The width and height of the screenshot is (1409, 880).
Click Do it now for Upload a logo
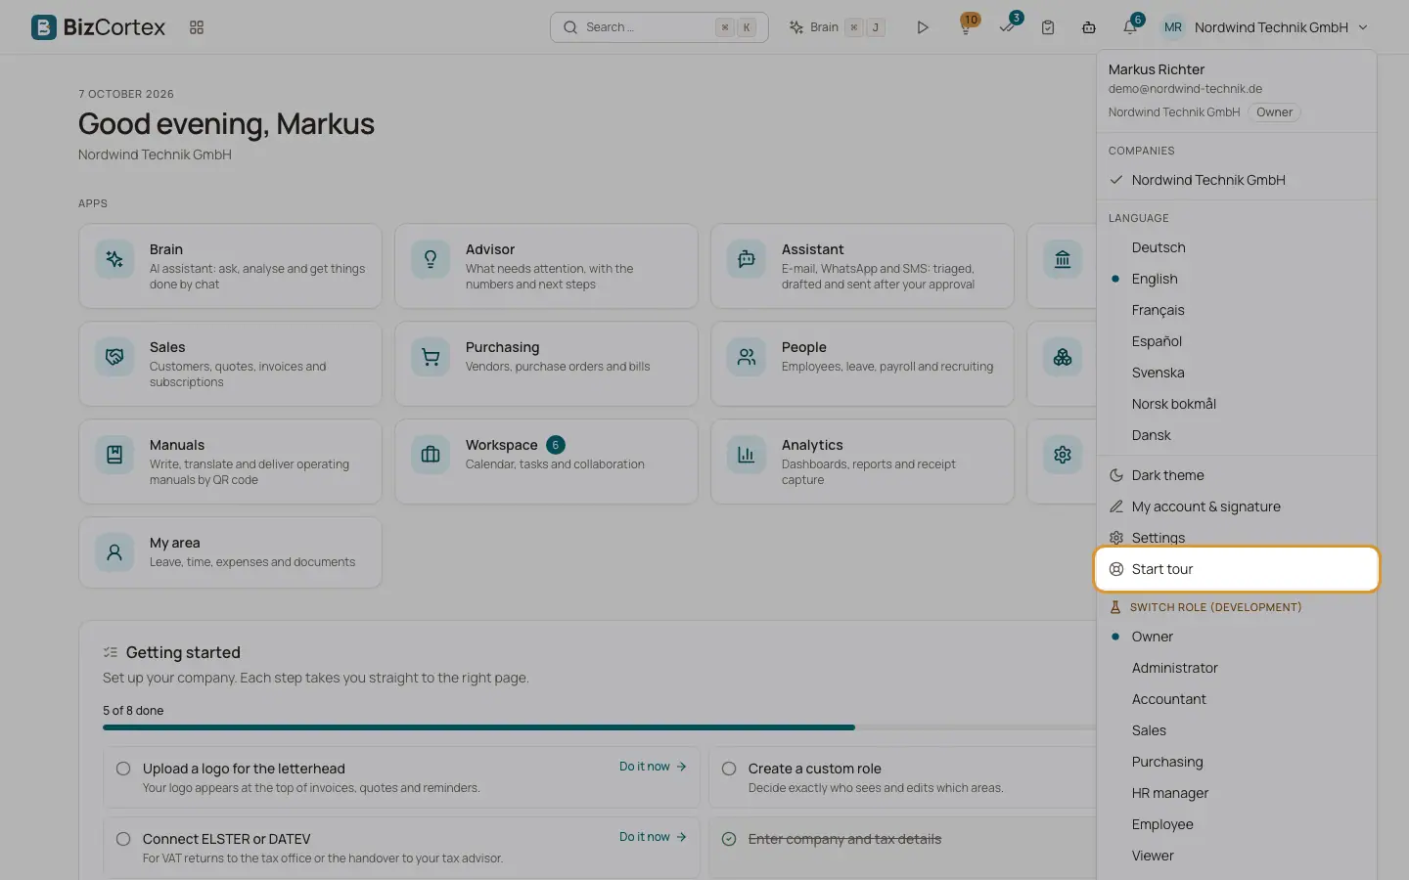tap(653, 767)
